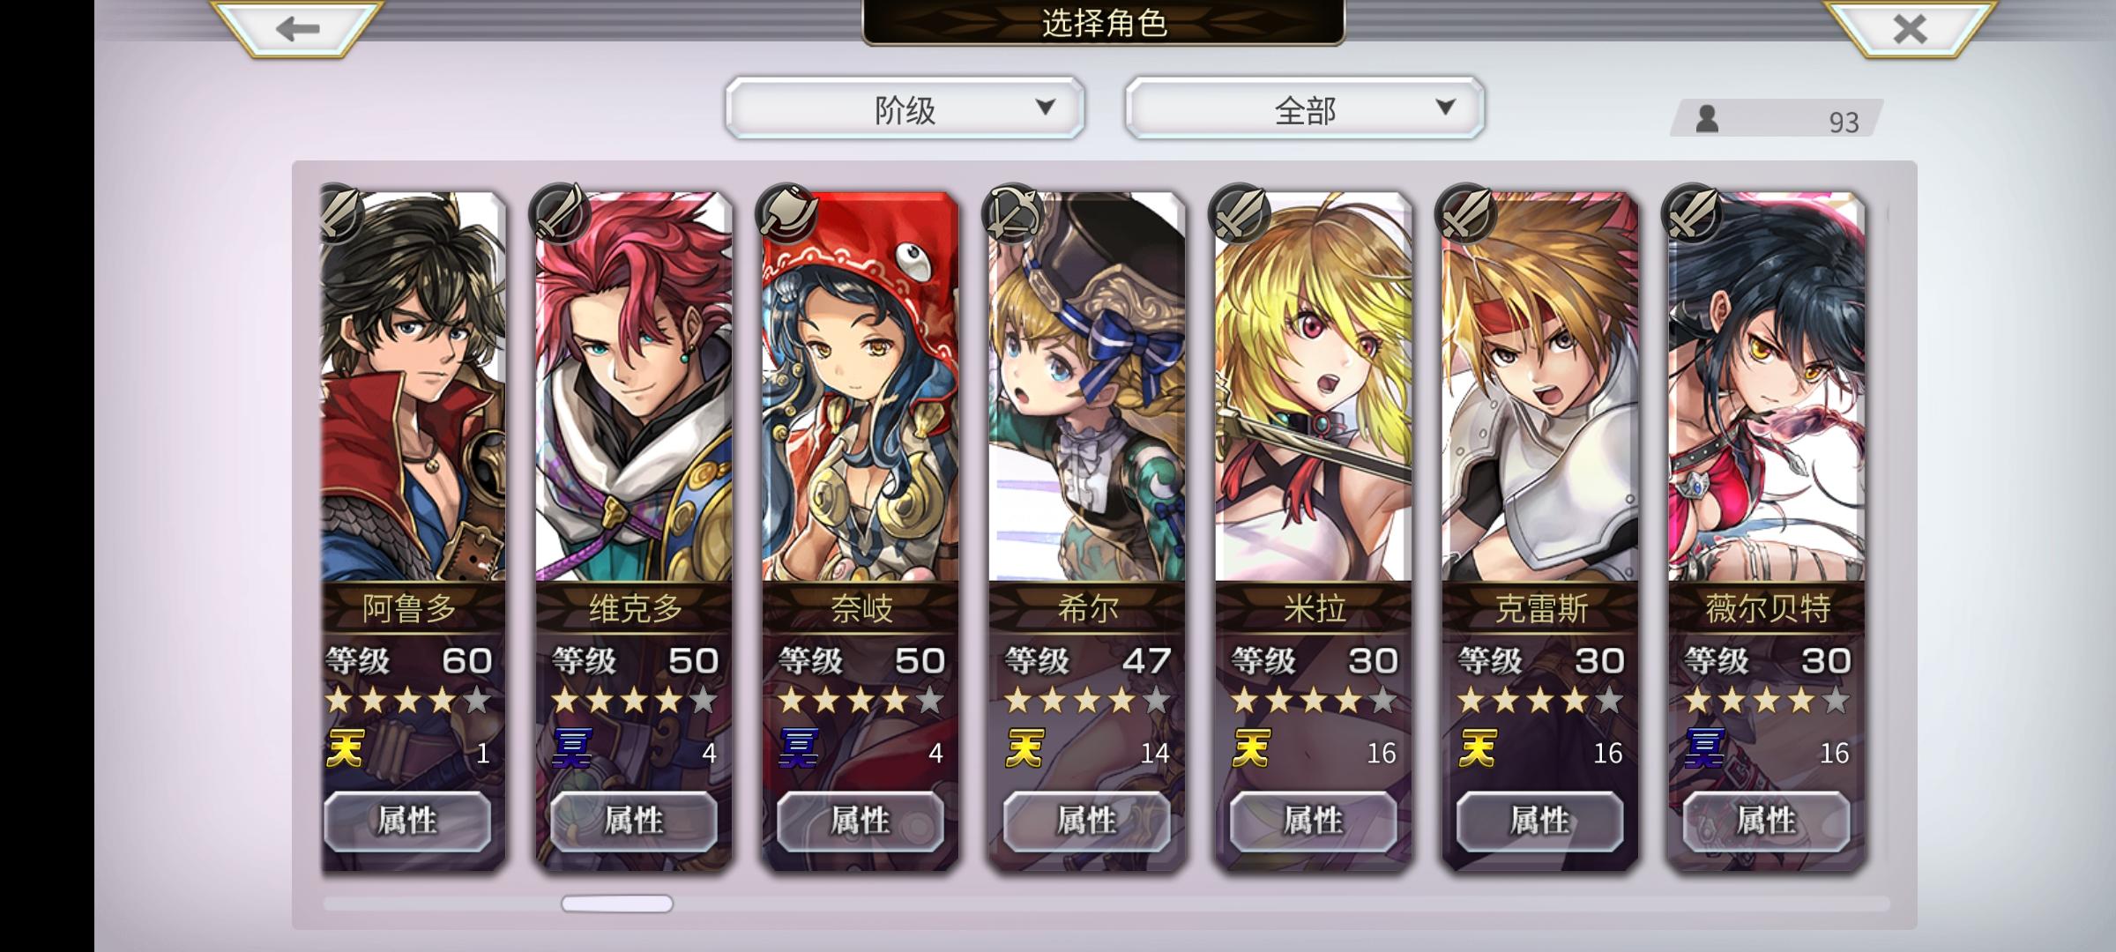Click the character count icon beside 93
Screen dimensions: 2116x952
[x=1708, y=119]
